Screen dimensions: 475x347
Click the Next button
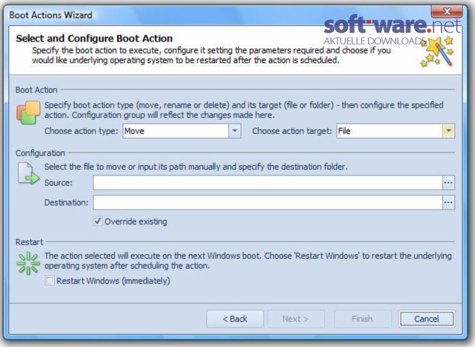296,319
